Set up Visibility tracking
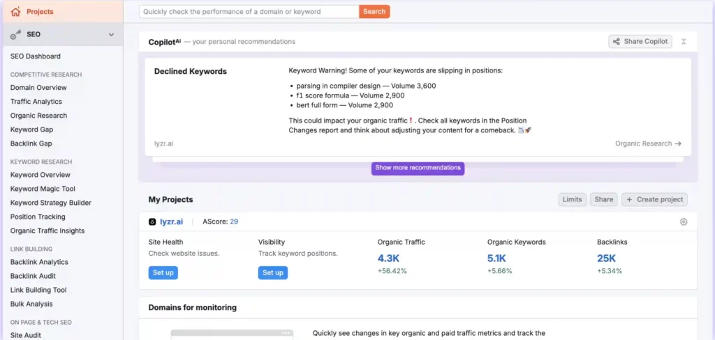The image size is (715, 340). click(273, 272)
